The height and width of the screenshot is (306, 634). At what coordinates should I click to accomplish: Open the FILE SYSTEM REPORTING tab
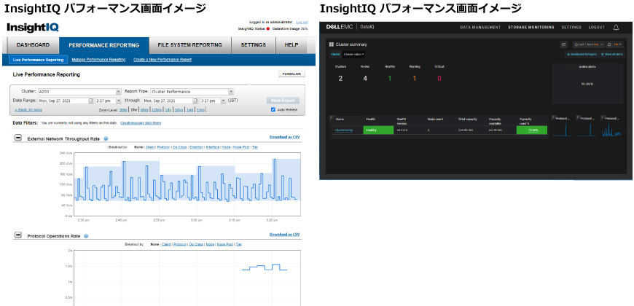click(x=190, y=45)
